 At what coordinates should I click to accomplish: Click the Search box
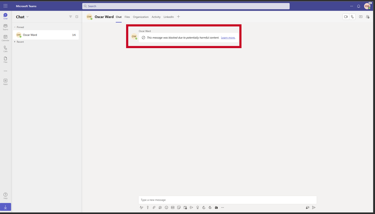[x=186, y=6]
